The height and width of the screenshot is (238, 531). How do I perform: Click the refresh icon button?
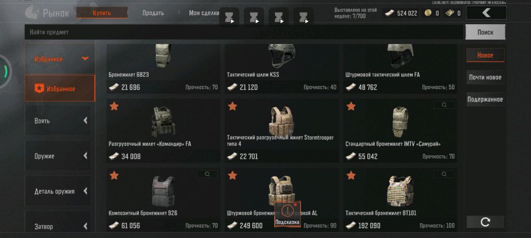[x=485, y=222]
